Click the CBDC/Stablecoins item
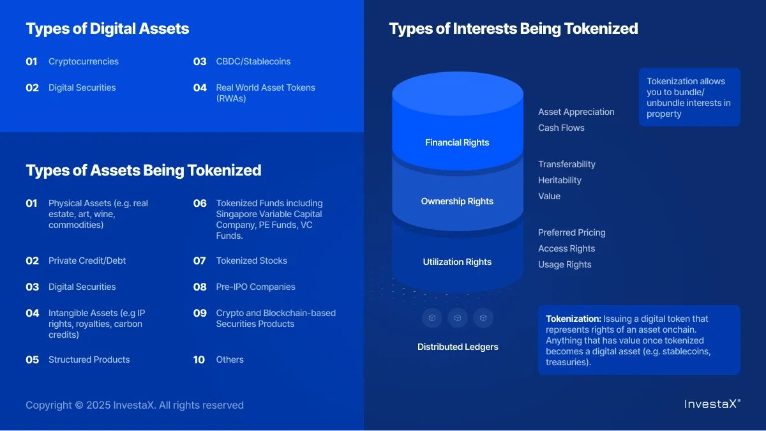This screenshot has width=766, height=431. point(253,61)
